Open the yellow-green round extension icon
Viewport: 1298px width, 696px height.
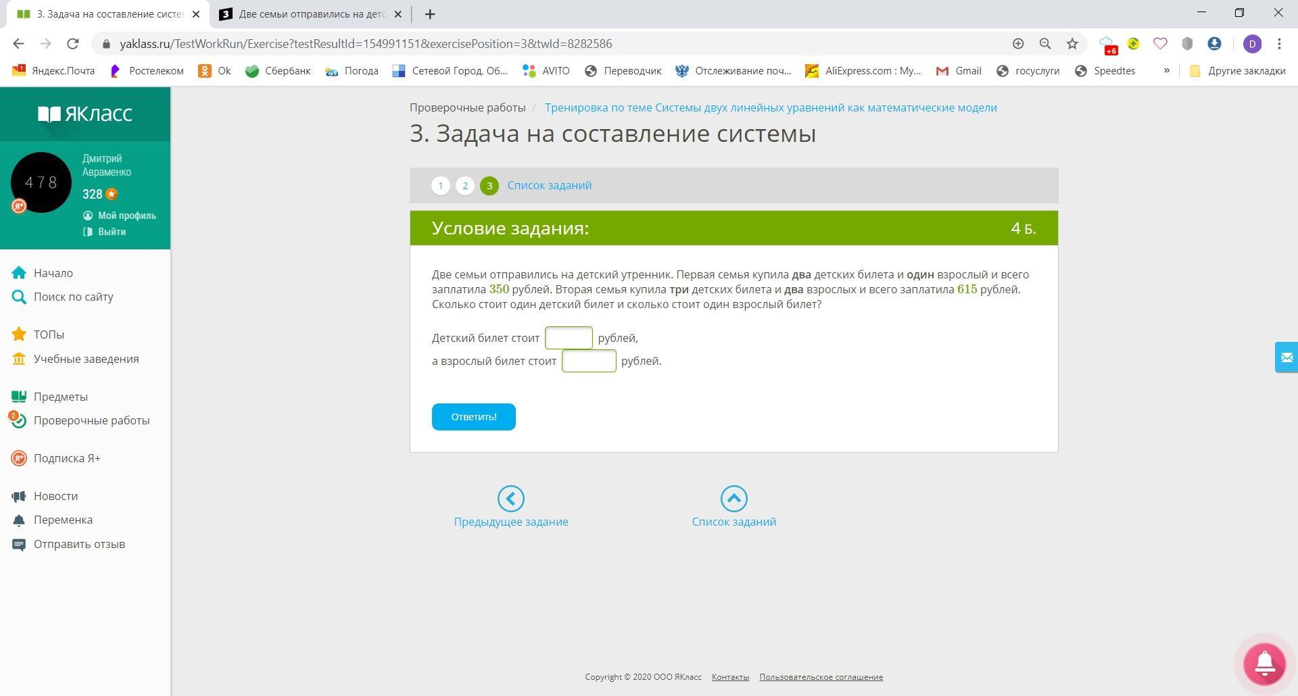[x=1134, y=44]
